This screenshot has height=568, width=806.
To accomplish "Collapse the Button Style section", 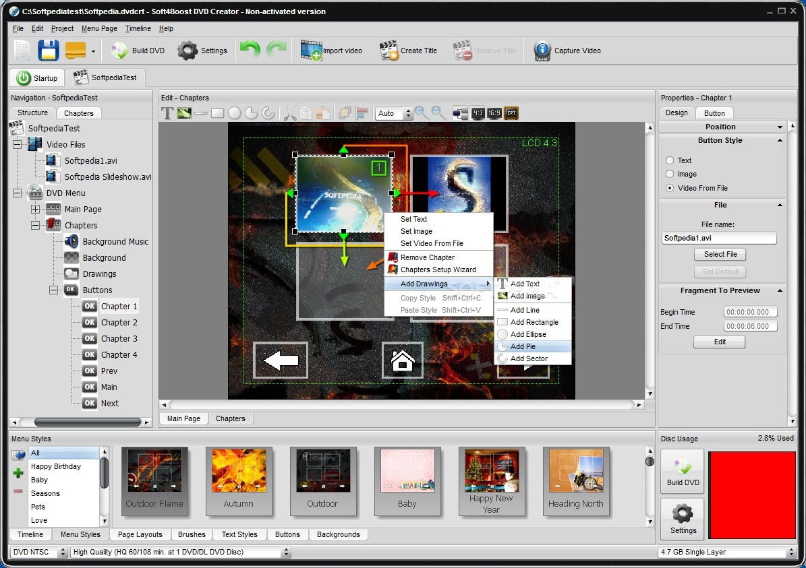I will click(x=780, y=140).
